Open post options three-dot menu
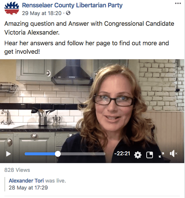Viewport: 185px width, 198px height. pos(178,3)
